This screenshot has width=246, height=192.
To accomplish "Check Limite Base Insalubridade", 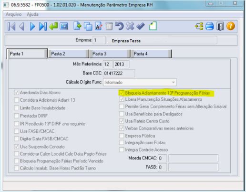I will [x=17, y=108].
